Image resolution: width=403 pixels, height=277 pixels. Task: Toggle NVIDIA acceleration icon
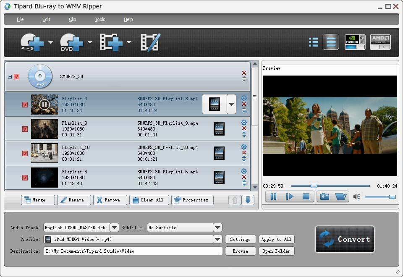coord(355,42)
